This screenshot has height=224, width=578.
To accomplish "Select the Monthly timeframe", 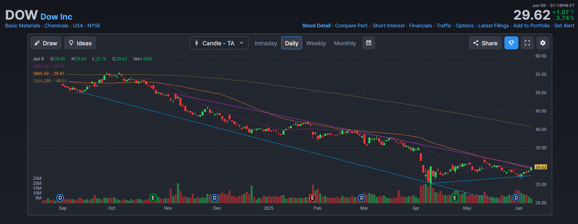I will pos(345,43).
